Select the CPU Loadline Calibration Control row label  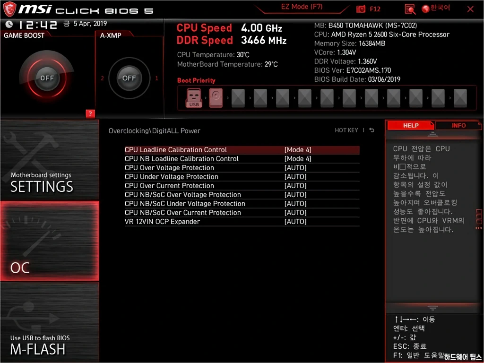click(x=176, y=150)
